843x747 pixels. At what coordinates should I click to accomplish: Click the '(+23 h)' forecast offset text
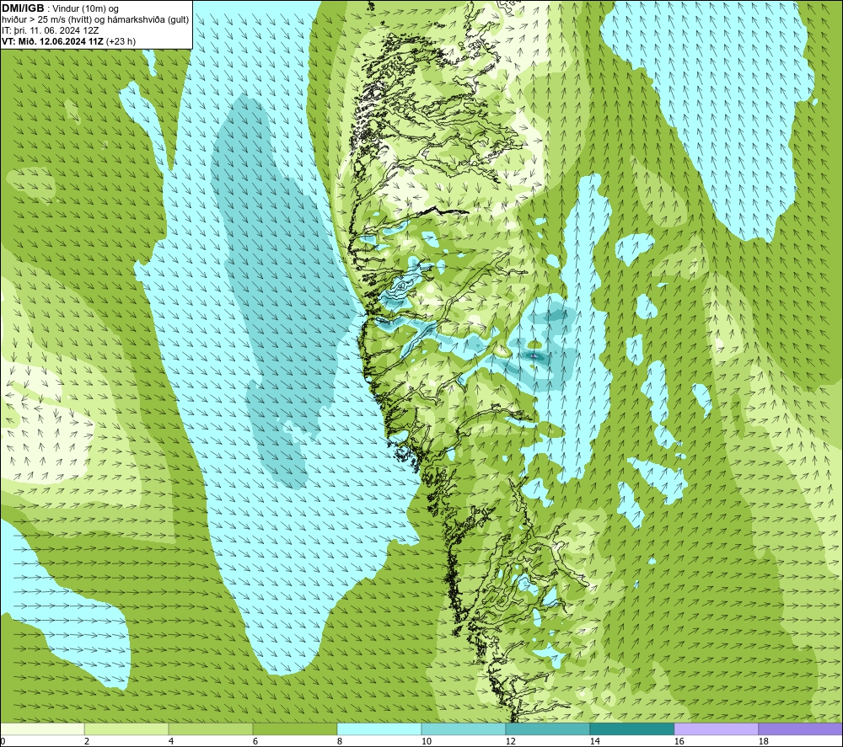pos(121,41)
